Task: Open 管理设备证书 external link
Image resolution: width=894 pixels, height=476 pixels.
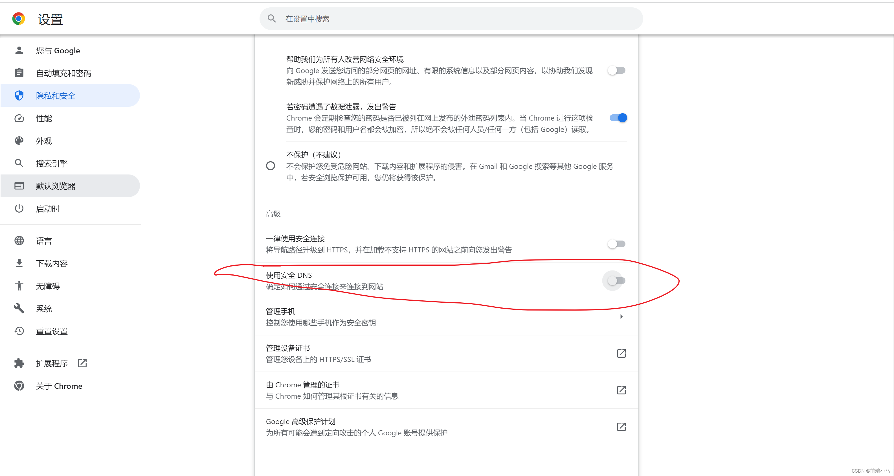Action: 621,353
